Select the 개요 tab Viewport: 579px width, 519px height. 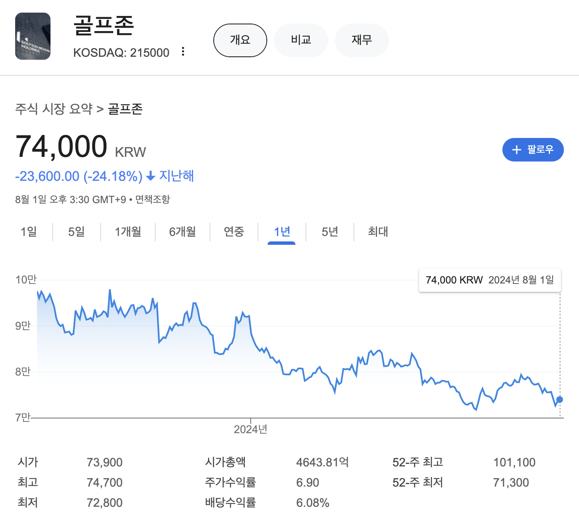click(240, 40)
